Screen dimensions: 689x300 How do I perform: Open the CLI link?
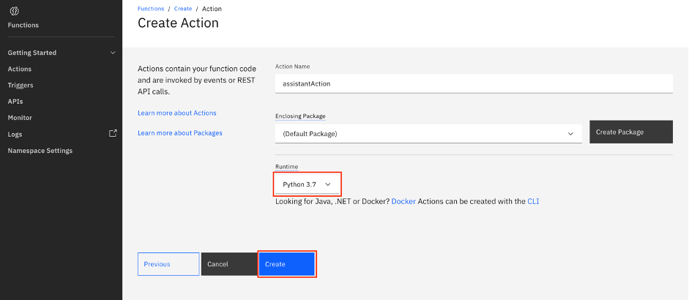[x=533, y=201]
